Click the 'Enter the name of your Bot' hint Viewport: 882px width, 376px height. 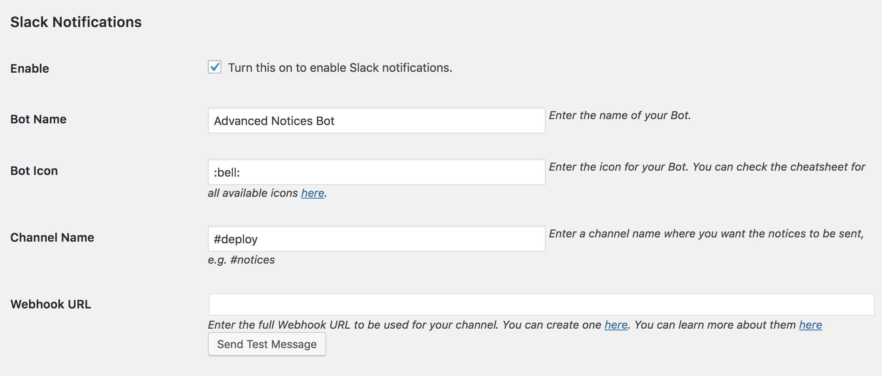point(620,116)
